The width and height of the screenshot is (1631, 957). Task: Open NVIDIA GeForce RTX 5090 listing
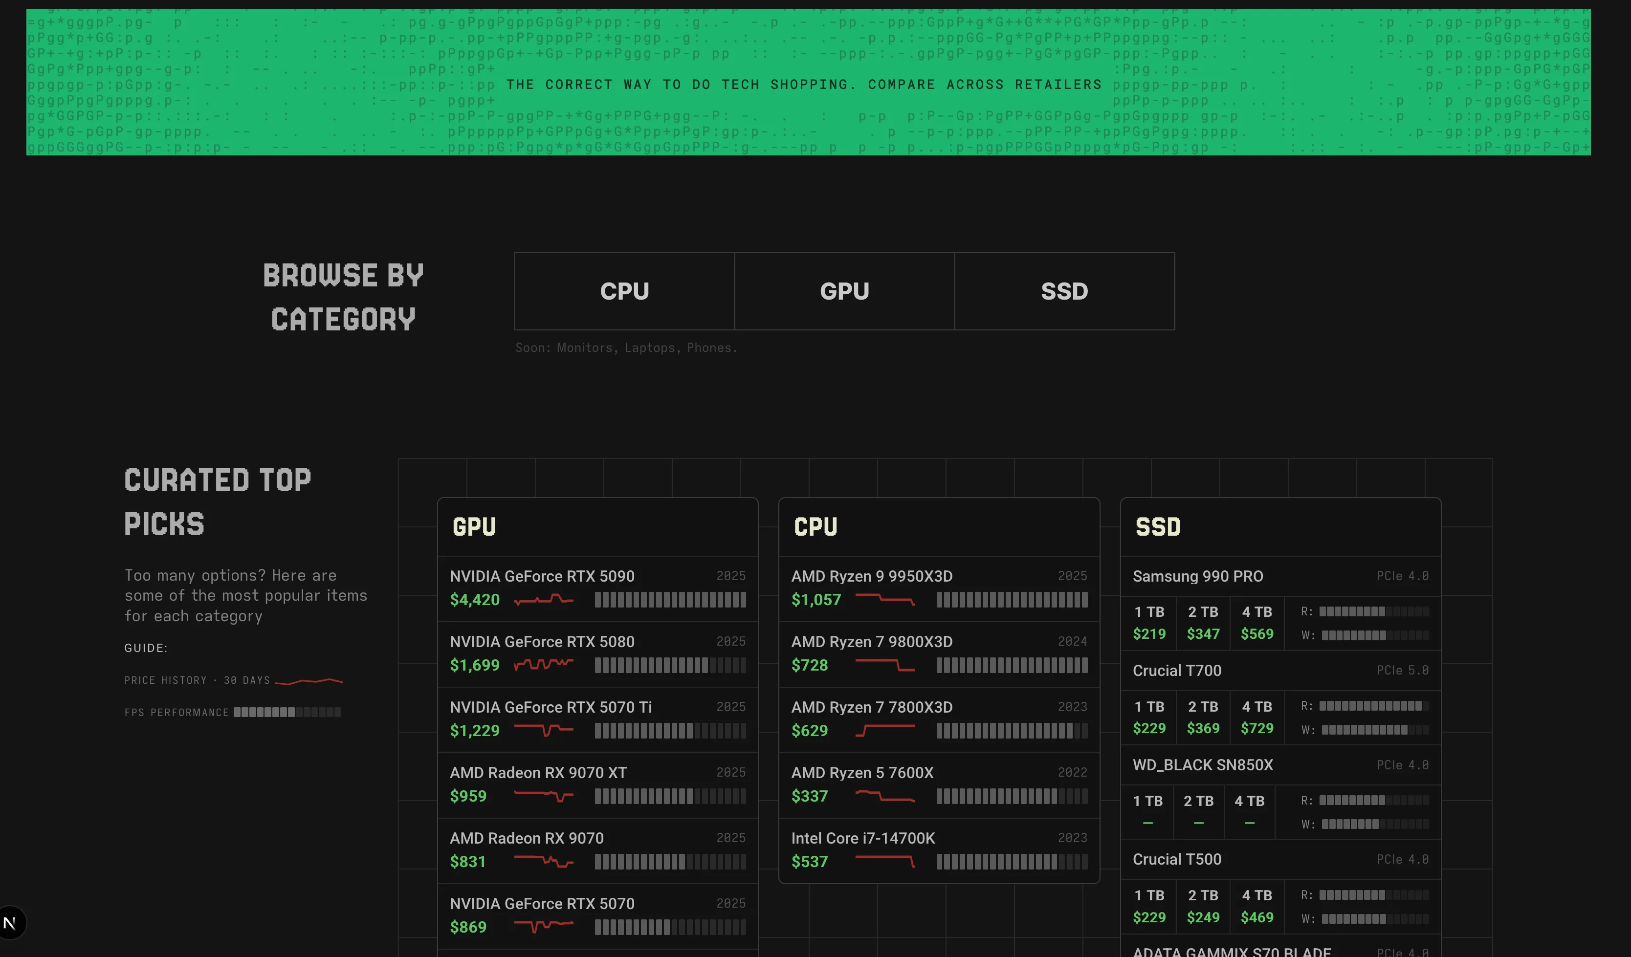point(542,576)
